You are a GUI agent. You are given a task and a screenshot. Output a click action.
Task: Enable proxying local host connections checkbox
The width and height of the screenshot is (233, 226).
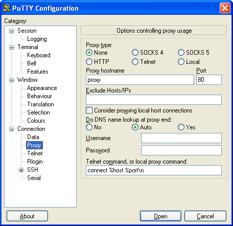pos(89,110)
